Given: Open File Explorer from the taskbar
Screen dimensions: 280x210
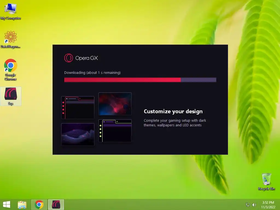Looking at the screenshot, I should coord(22,205).
